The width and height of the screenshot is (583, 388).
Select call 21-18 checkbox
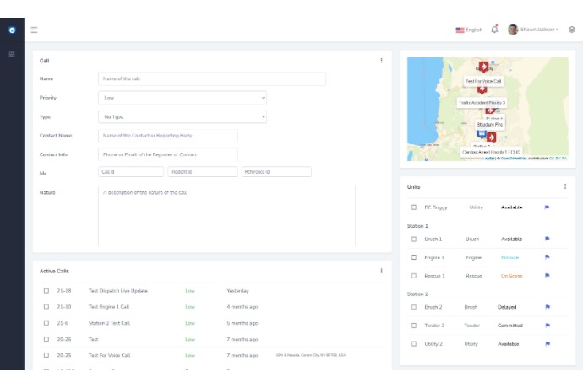(x=46, y=291)
